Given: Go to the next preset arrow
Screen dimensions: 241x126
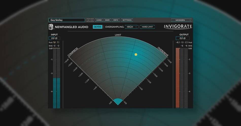Looking at the screenshot, I should [92, 20].
